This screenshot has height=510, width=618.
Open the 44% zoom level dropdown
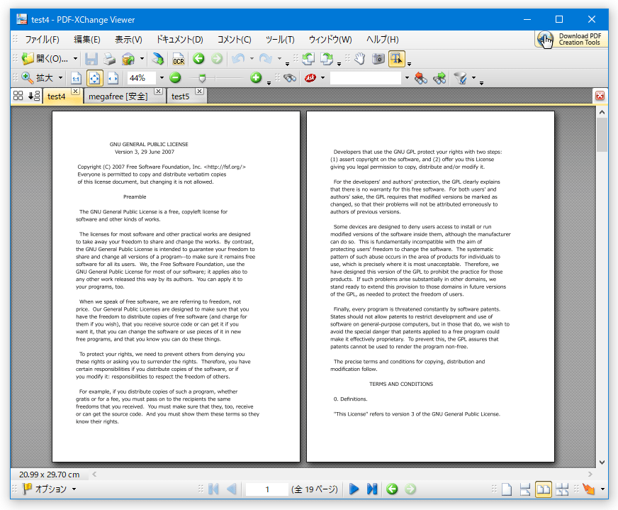click(x=162, y=78)
